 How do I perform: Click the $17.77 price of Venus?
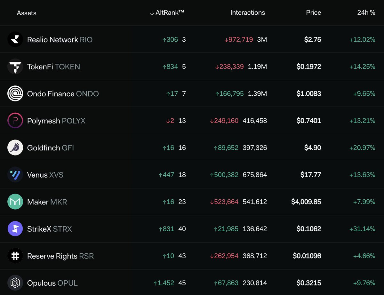(311, 175)
